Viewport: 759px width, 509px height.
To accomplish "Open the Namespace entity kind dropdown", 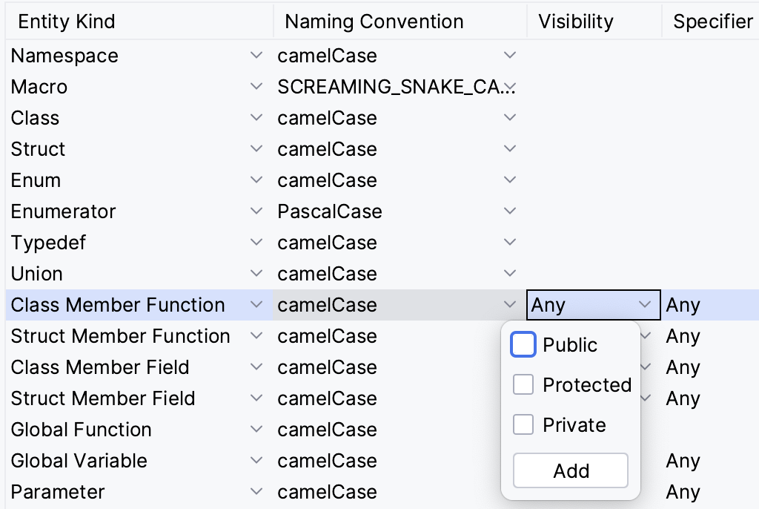I will (256, 55).
